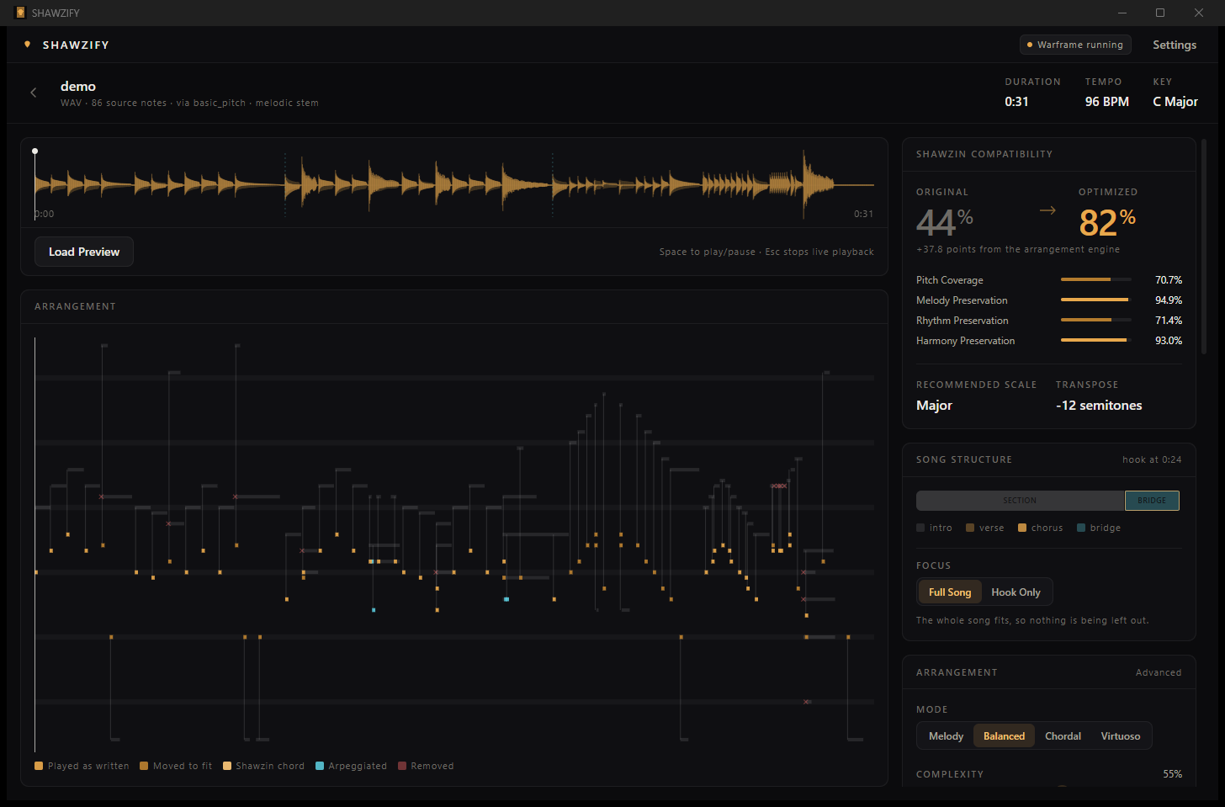
Task: Click the Shawzify logo icon in the header
Action: [x=28, y=45]
